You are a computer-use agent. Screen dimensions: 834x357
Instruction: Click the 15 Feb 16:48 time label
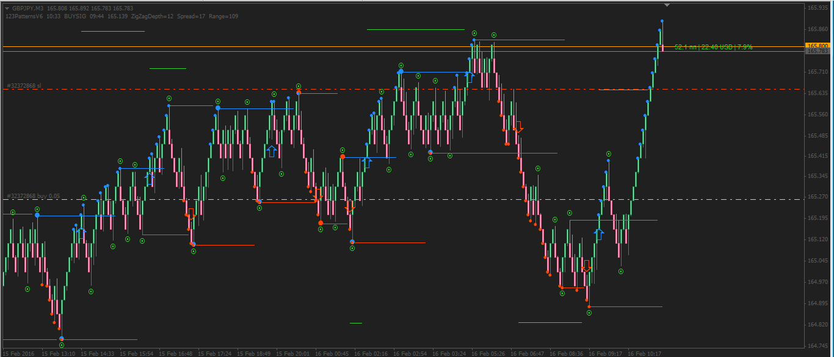pos(176,353)
